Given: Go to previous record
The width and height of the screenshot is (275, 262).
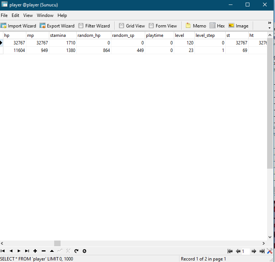Looking at the screenshot, I should click(x=11, y=251).
